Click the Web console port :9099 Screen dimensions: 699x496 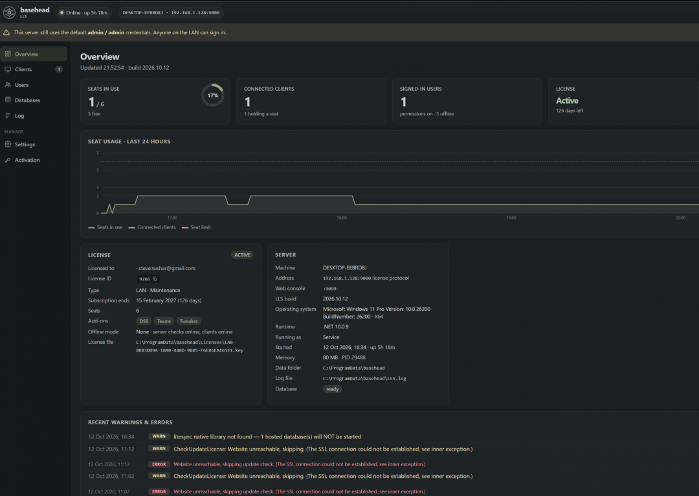pyautogui.click(x=329, y=289)
